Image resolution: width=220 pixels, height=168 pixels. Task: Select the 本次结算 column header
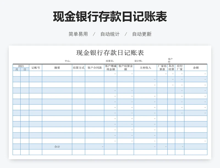coord(171,68)
